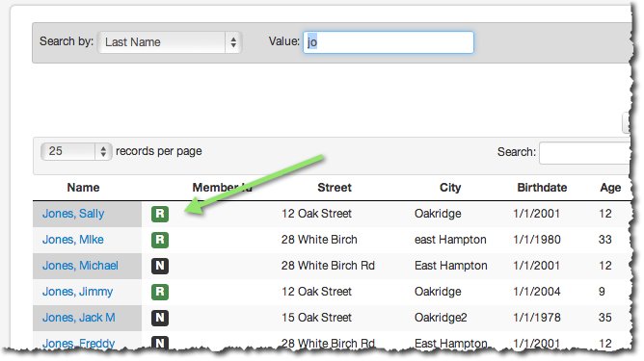Open the Jones, Freddy record link

point(78,343)
